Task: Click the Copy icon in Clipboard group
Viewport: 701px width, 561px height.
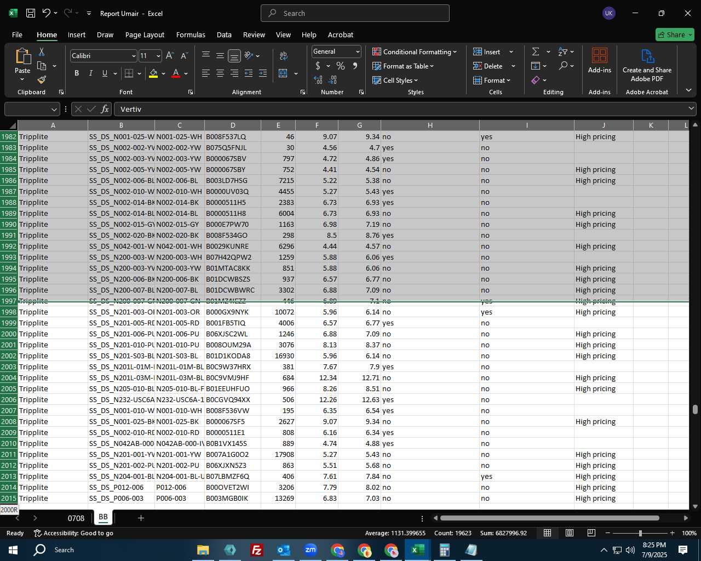Action: coord(42,66)
